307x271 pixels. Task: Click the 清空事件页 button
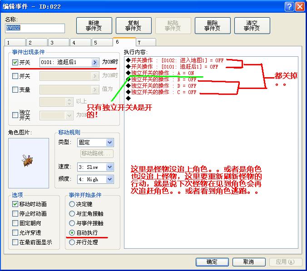click(x=252, y=25)
